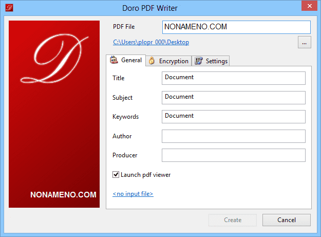The width and height of the screenshot is (321, 237).
Task: Click the General tab icon
Action: click(x=115, y=60)
